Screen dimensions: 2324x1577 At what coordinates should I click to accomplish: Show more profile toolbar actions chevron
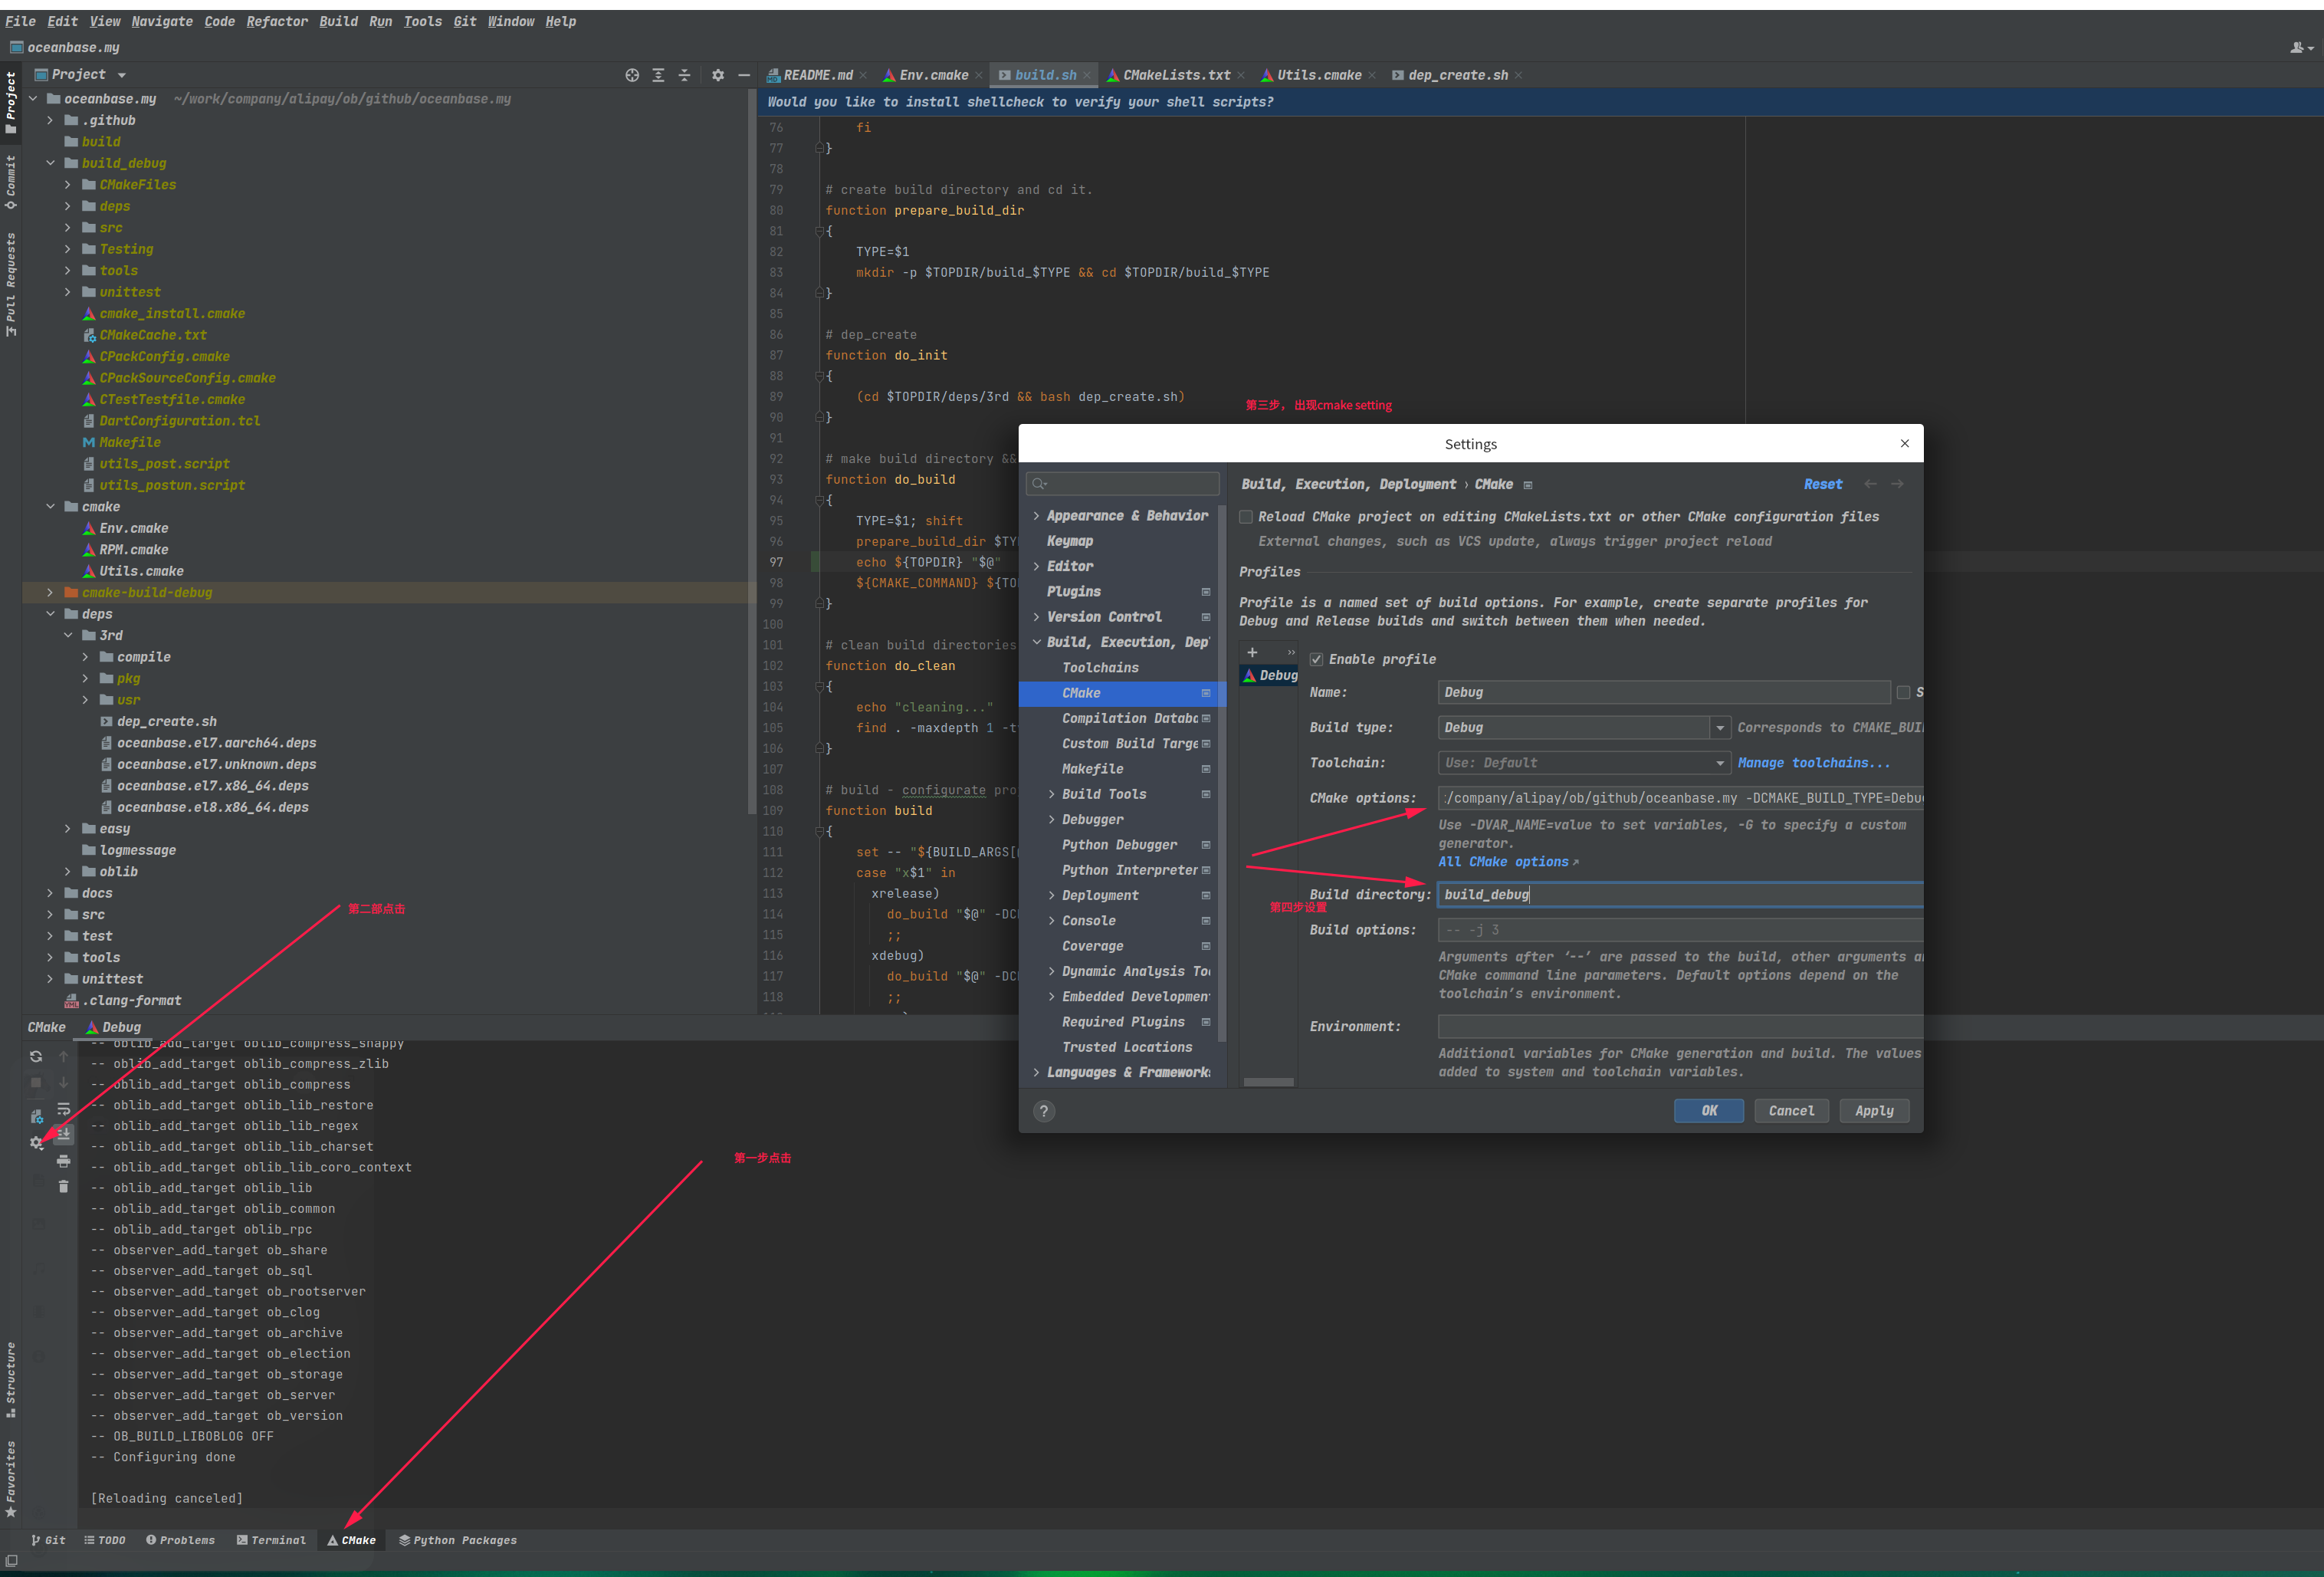point(1291,652)
